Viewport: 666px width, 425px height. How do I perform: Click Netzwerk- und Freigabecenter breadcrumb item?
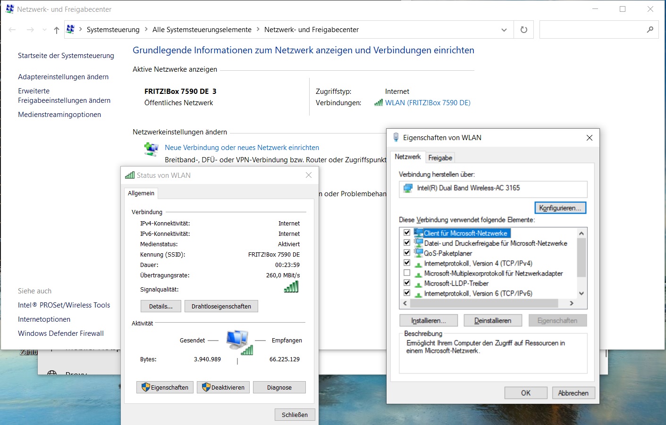tap(312, 29)
